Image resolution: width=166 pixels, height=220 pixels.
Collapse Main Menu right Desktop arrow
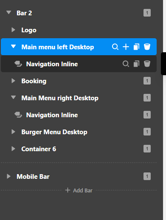click(14, 97)
